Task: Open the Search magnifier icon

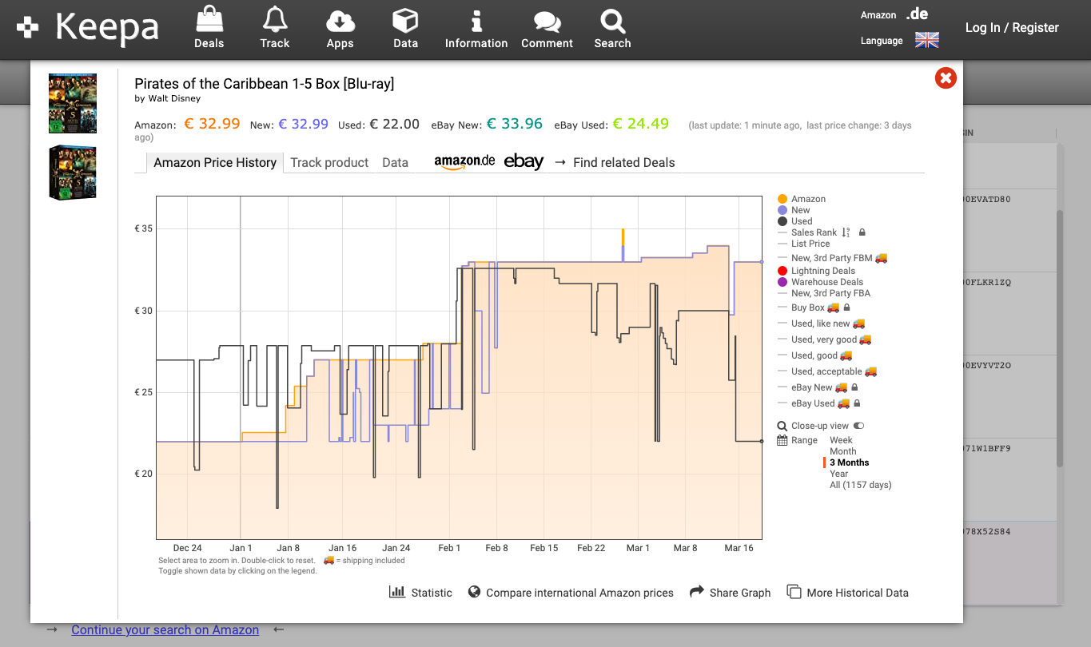Action: tap(613, 21)
